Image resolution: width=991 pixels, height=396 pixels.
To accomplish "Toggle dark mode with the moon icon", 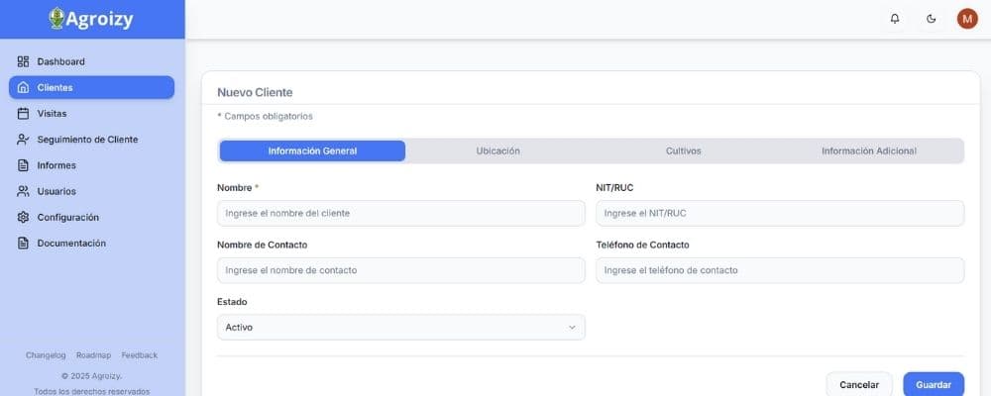I will (x=931, y=19).
